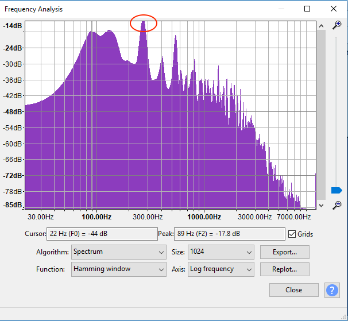Screen dimensions: 348x321
Task: Click the 300.00Hz axis label
Action: (148, 217)
